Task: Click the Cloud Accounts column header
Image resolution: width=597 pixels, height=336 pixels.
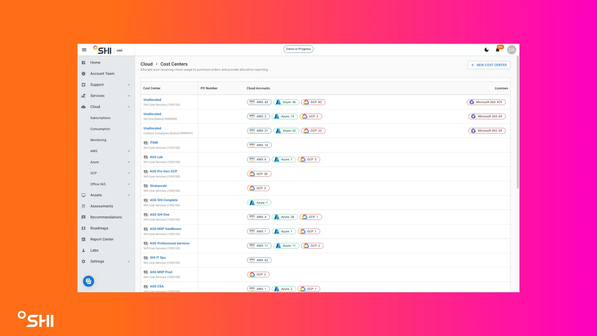Action: pos(258,88)
